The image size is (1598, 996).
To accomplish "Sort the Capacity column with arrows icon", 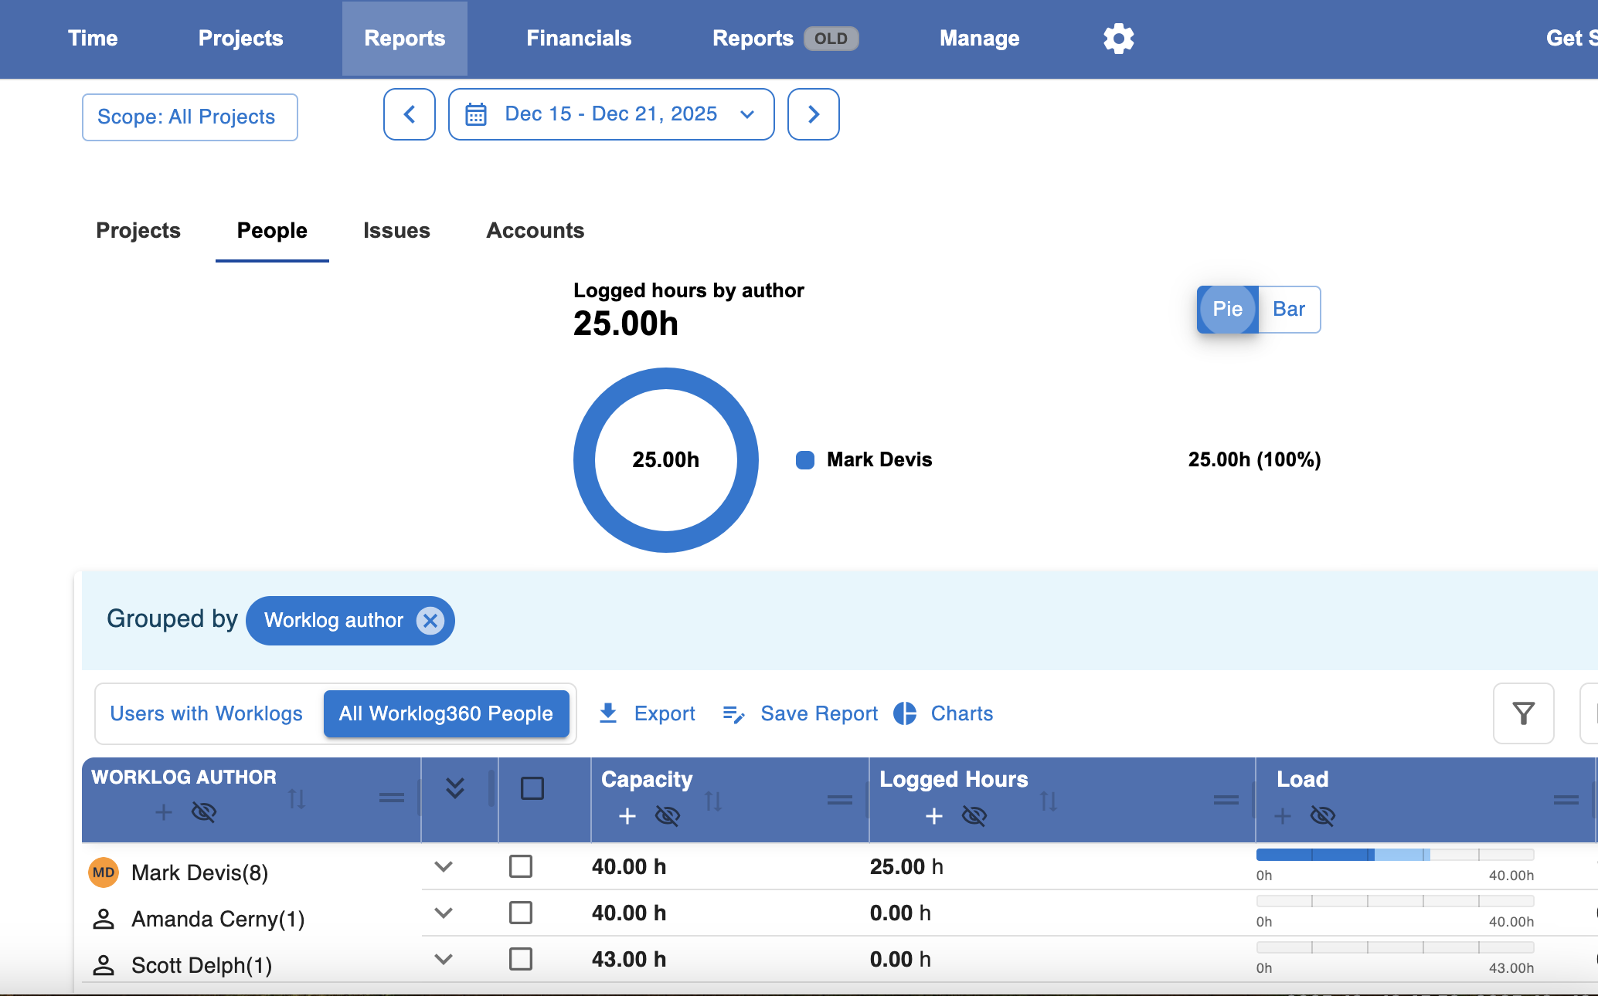I will tap(713, 801).
